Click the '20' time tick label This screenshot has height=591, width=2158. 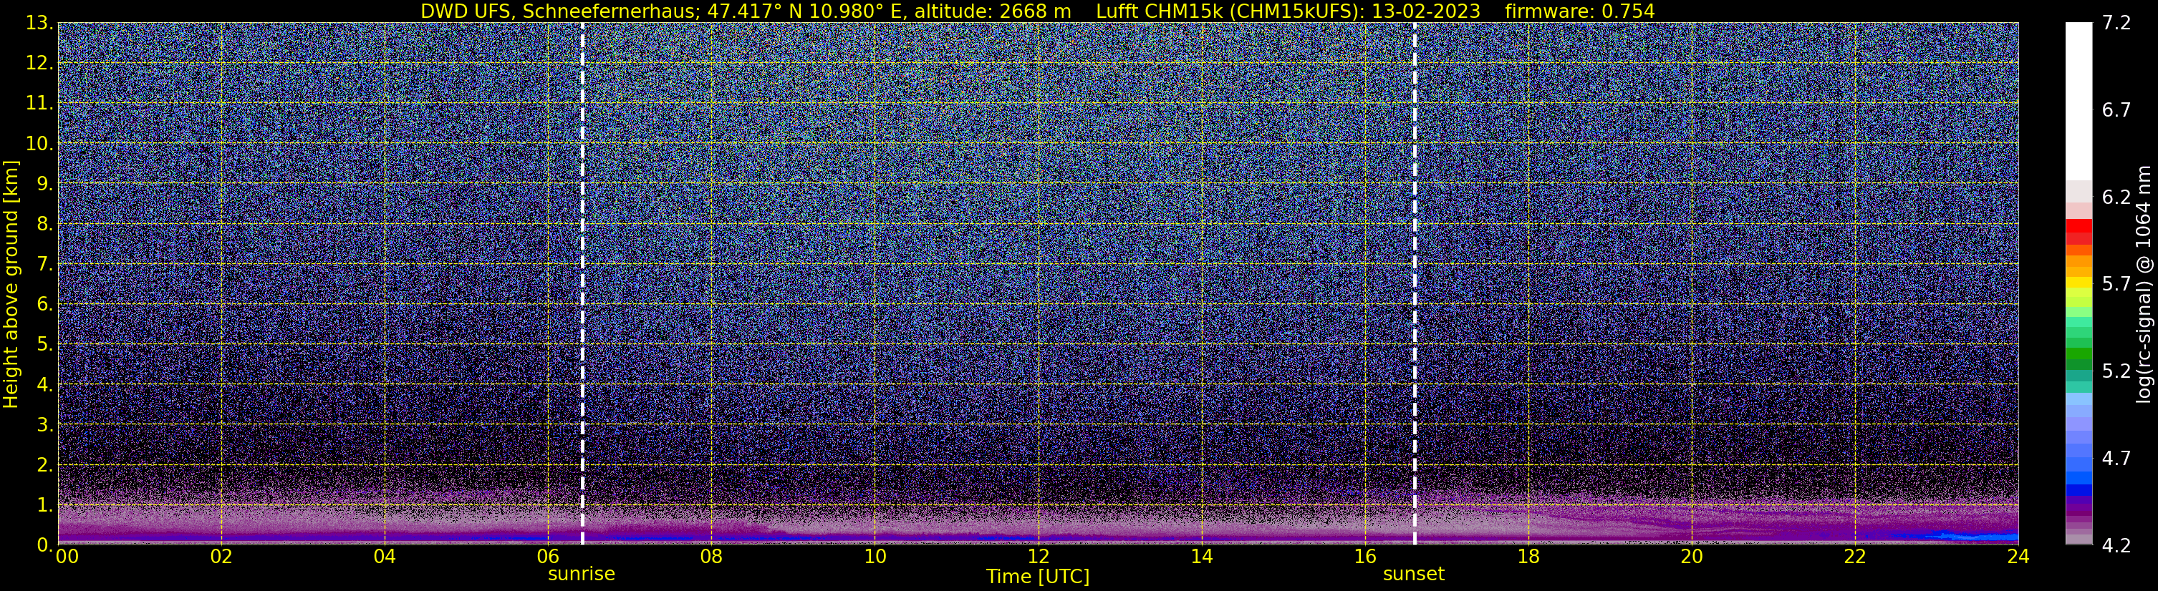coord(1692,557)
